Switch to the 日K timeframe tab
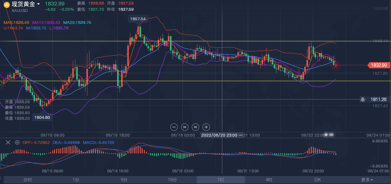 (x=317, y=180)
